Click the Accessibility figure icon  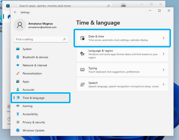(x=18, y=114)
